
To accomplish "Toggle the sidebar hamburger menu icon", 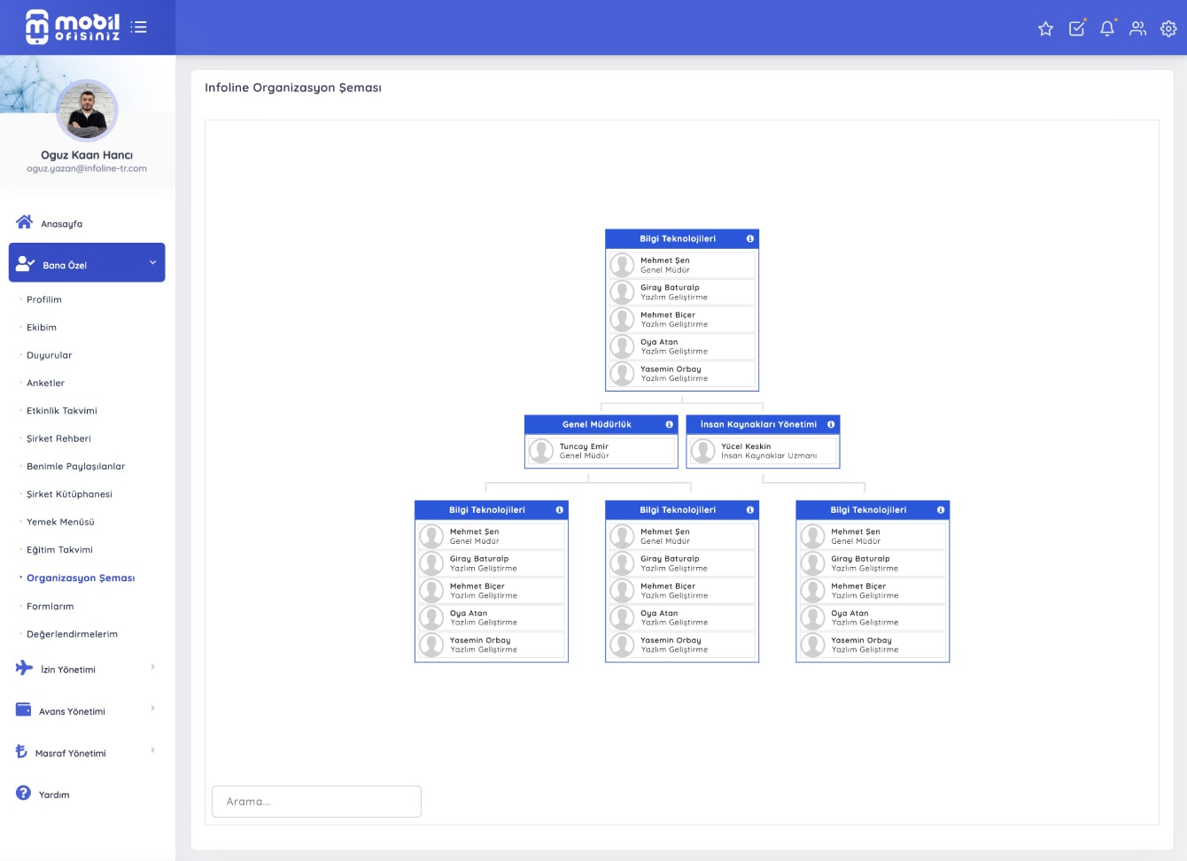I will click(138, 27).
